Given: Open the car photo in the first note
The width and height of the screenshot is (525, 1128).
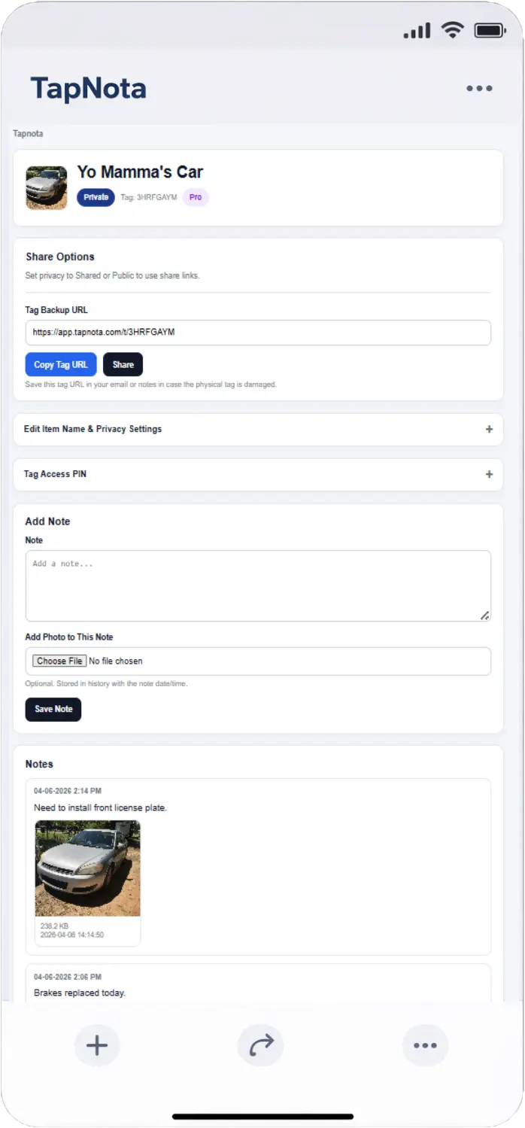Looking at the screenshot, I should tap(86, 867).
